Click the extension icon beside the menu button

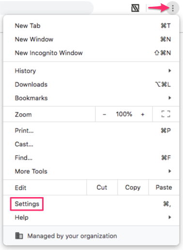click(x=135, y=8)
